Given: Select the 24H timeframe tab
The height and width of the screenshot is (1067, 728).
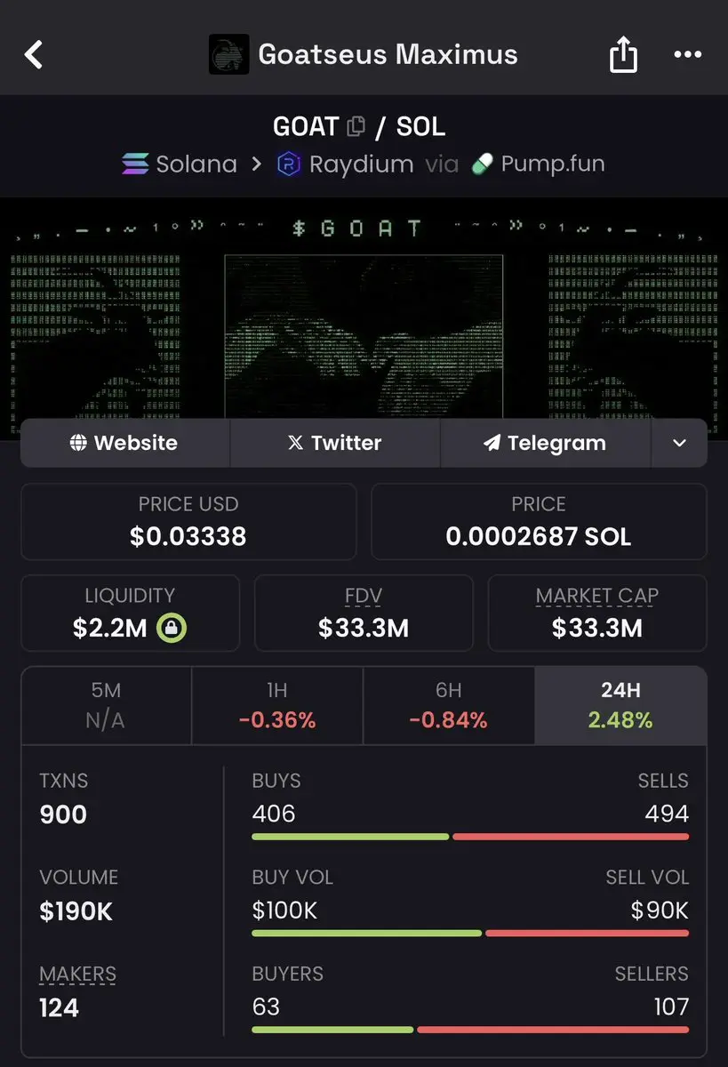Looking at the screenshot, I should [x=620, y=706].
